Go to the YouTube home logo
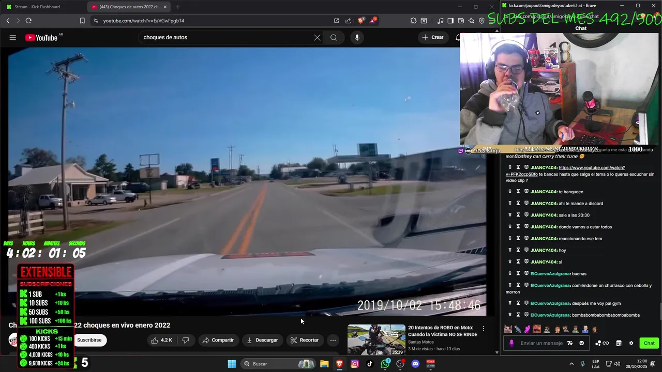This screenshot has width=662, height=372. 41,37
